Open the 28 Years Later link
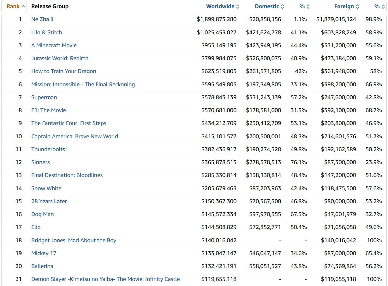Image resolution: width=388 pixels, height=286 pixels. tap(49, 201)
